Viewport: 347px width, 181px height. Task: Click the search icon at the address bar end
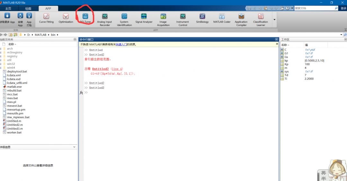(345, 35)
